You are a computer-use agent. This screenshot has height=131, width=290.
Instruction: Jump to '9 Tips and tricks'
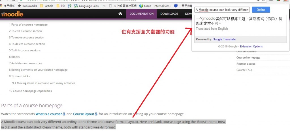click(20, 76)
